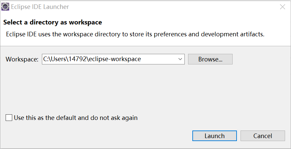Close the Eclipse IDE Launcher dialog
This screenshot has width=291, height=149.
[x=282, y=7]
